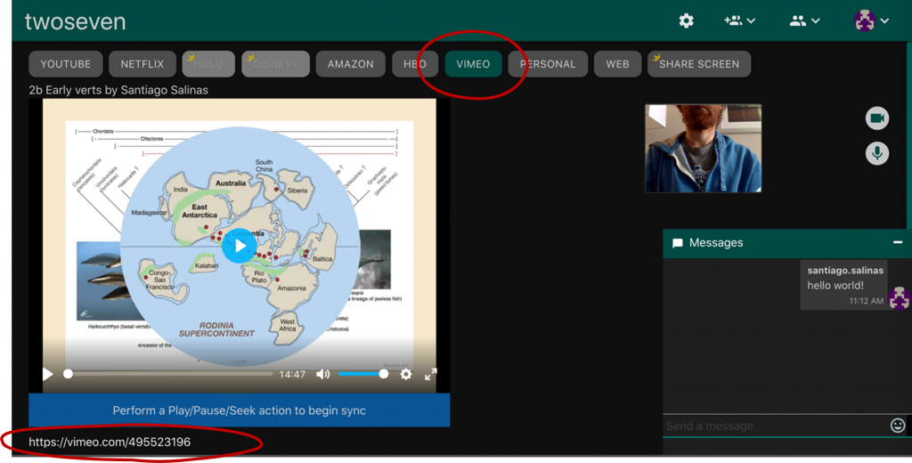
Task: Click the vimeo.com/495523196 URL
Action: click(x=110, y=442)
